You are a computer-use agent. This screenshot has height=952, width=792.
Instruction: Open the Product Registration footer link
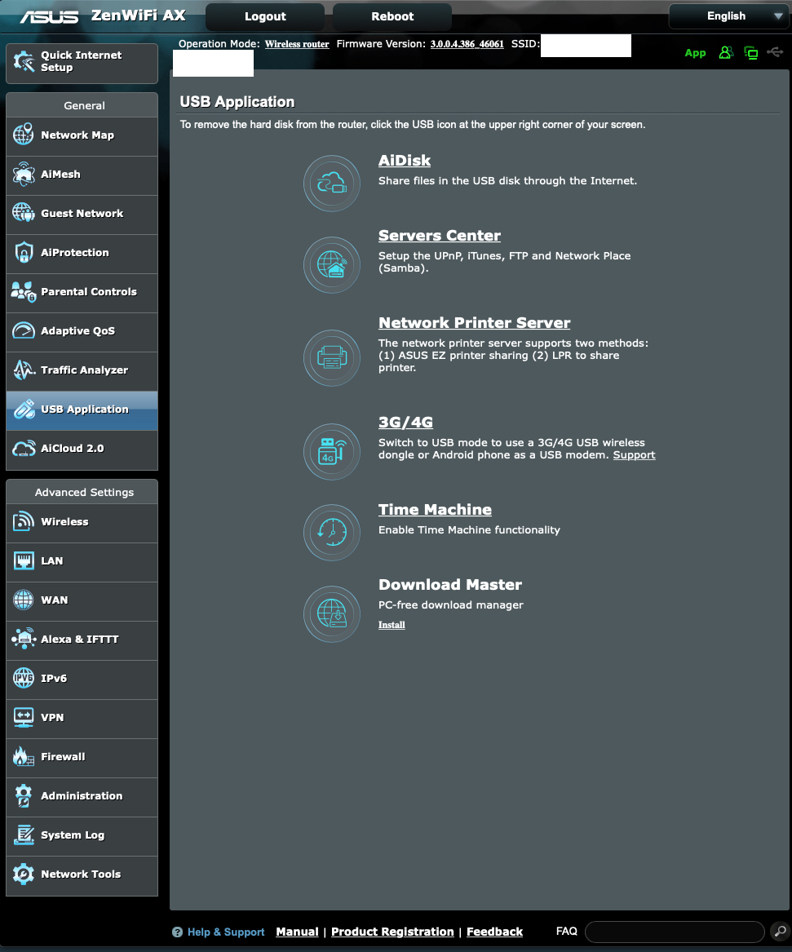(392, 932)
